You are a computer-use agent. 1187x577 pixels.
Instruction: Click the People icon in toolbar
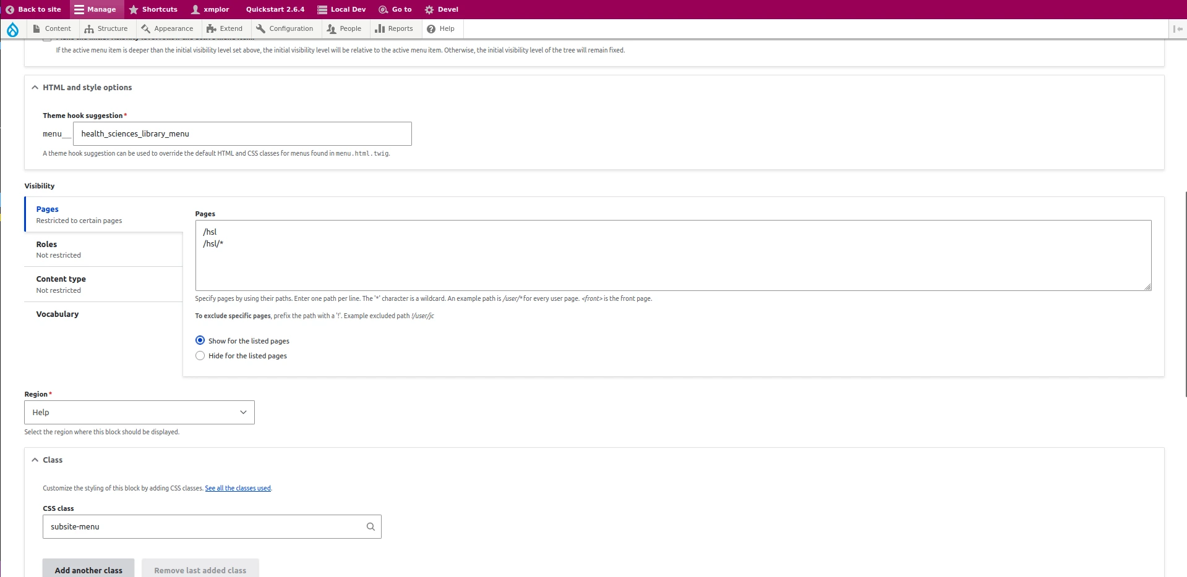(x=332, y=28)
